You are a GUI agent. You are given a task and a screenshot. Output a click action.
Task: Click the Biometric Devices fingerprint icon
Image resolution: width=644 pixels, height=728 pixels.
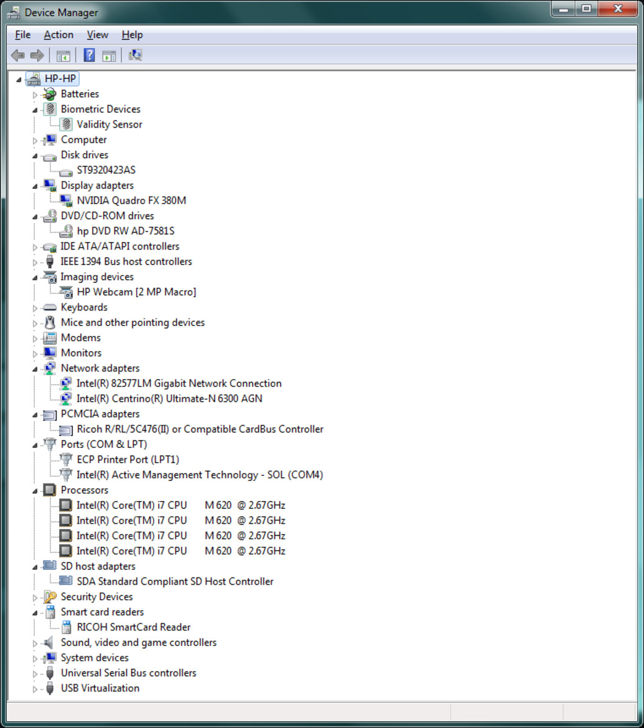click(50, 109)
